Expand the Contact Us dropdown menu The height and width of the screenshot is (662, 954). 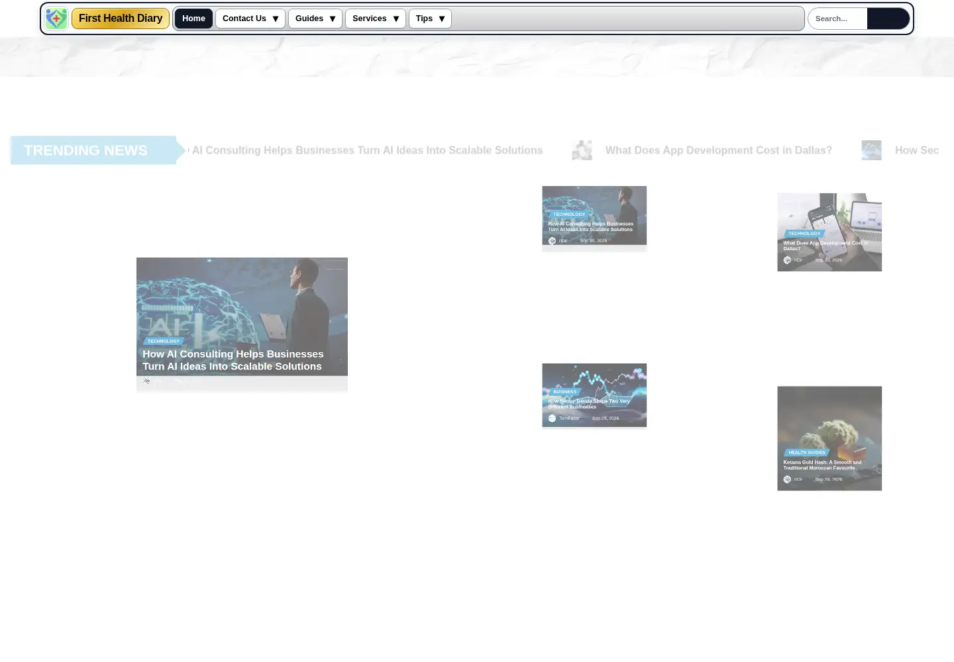tap(250, 19)
